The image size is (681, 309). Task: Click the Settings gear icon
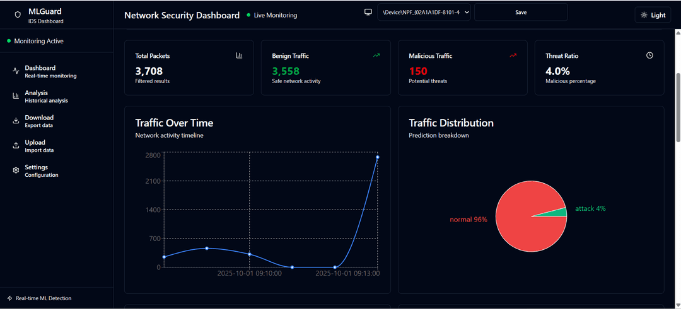(x=16, y=171)
